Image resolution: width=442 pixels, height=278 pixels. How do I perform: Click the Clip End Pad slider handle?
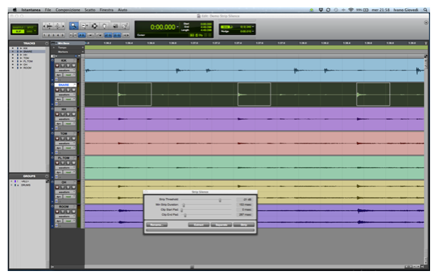(185, 215)
